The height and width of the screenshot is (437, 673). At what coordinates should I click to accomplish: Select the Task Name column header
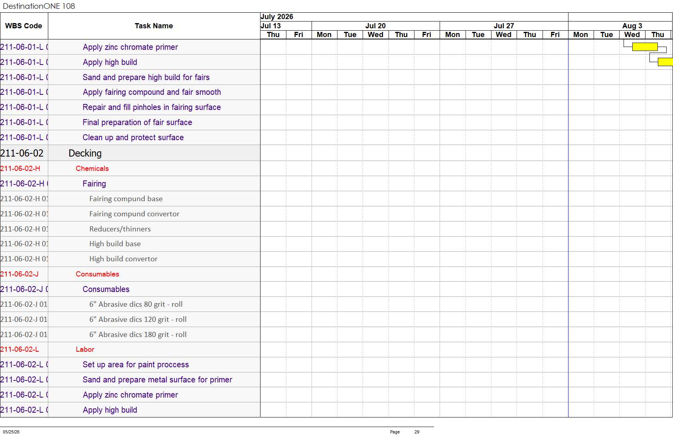pyautogui.click(x=154, y=26)
